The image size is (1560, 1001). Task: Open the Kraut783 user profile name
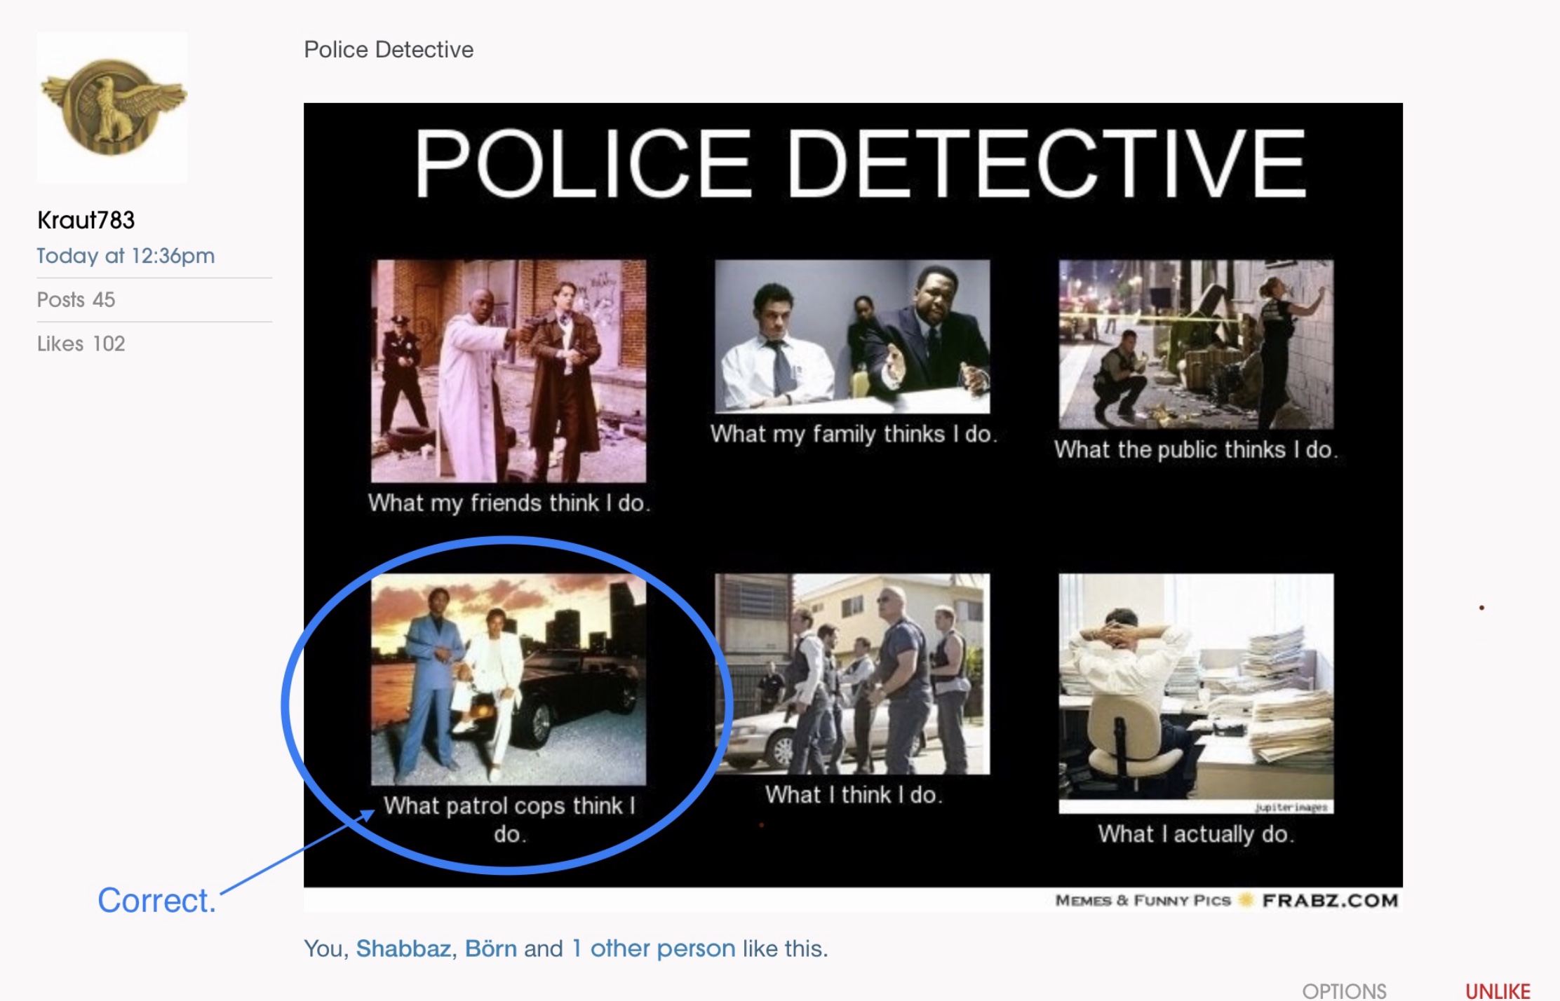click(x=86, y=220)
